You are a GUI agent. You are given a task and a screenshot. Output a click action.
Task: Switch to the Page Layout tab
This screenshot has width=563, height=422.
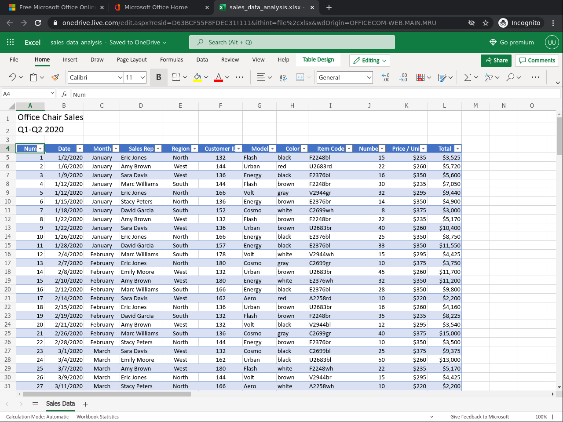click(x=132, y=60)
